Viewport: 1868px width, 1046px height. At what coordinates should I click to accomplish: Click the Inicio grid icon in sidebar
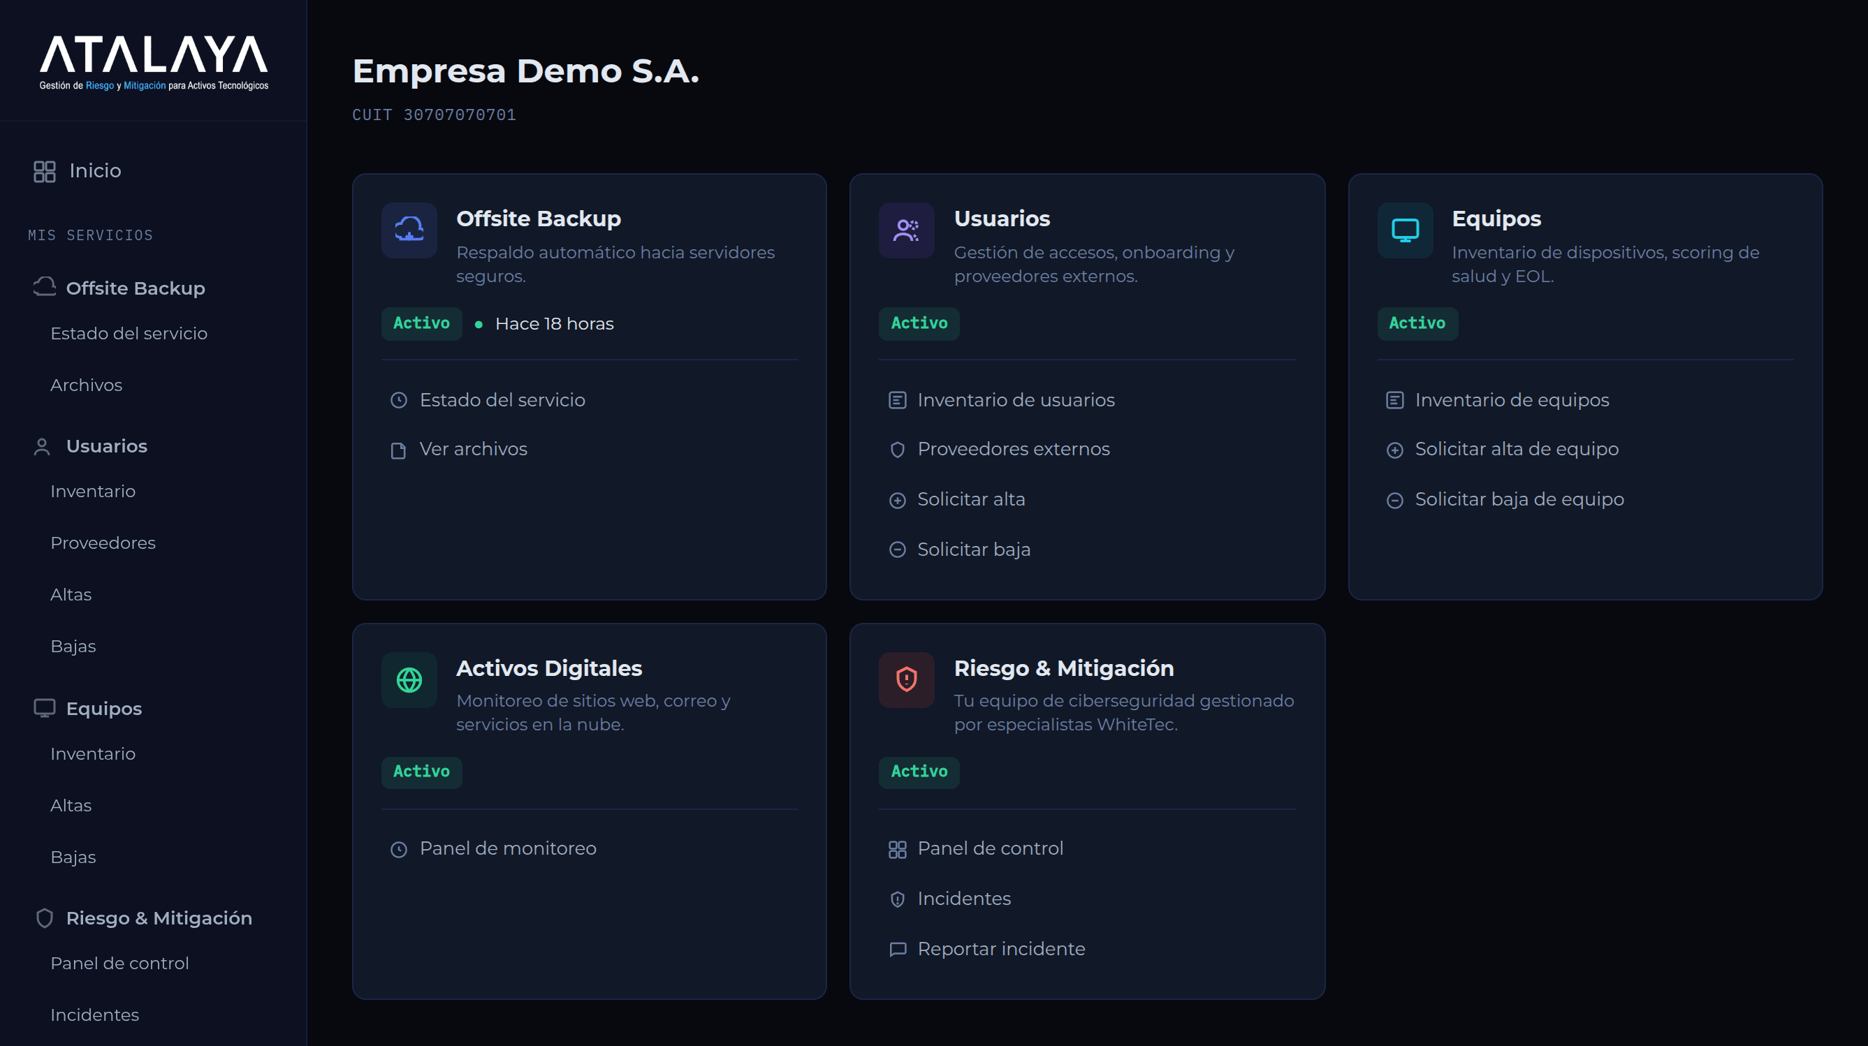pos(44,171)
